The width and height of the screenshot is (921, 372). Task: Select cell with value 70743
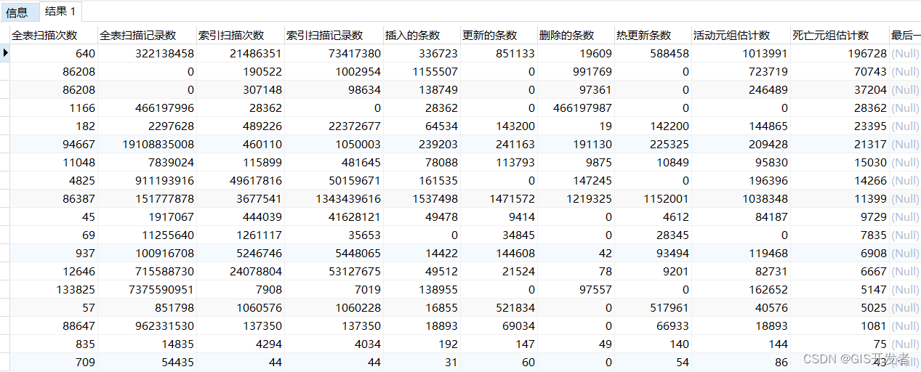pyautogui.click(x=840, y=72)
